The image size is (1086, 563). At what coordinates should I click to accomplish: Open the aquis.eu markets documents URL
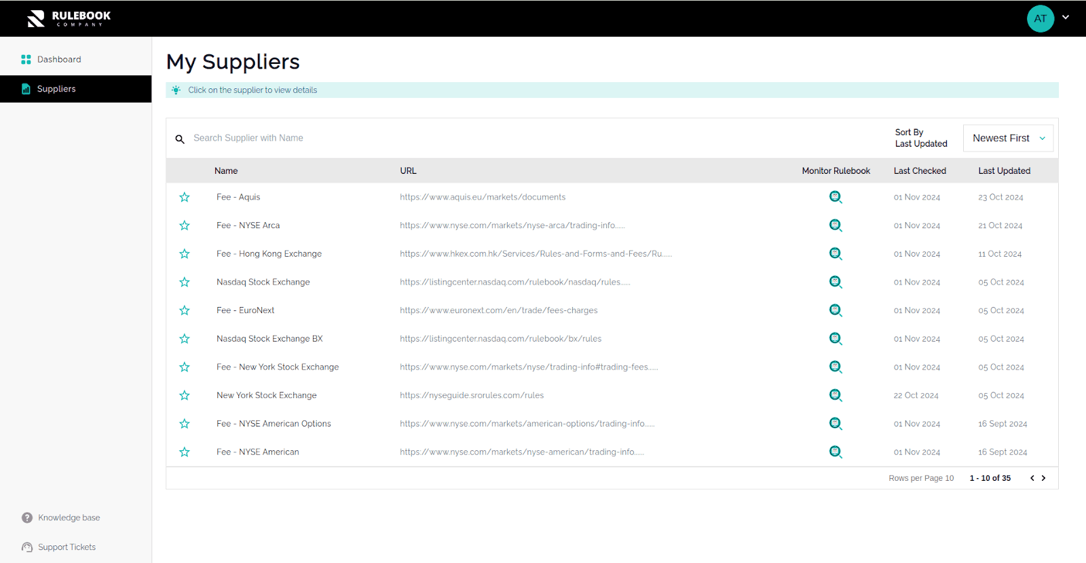click(483, 197)
